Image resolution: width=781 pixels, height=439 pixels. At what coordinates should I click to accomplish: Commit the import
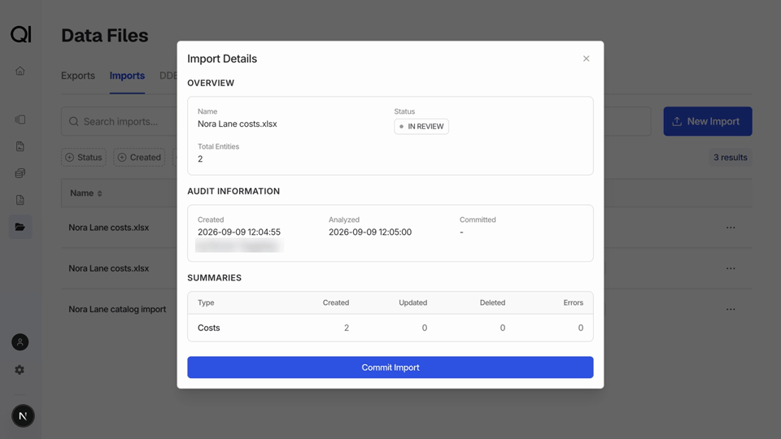point(390,367)
